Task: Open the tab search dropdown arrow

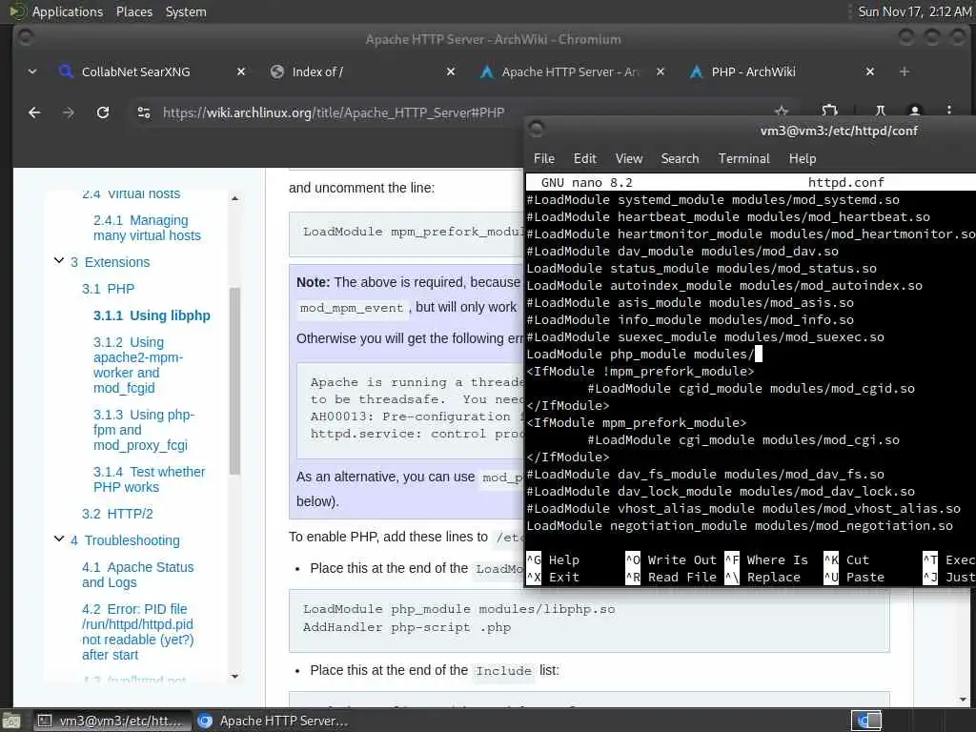Action: pos(32,71)
